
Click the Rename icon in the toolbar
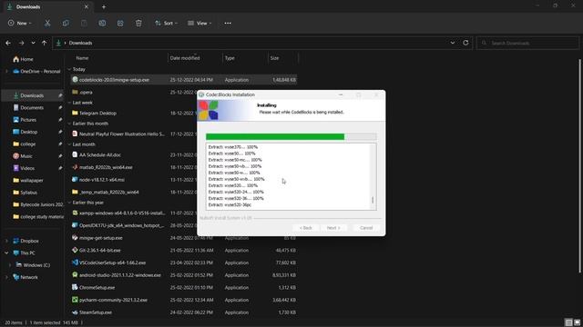102,23
